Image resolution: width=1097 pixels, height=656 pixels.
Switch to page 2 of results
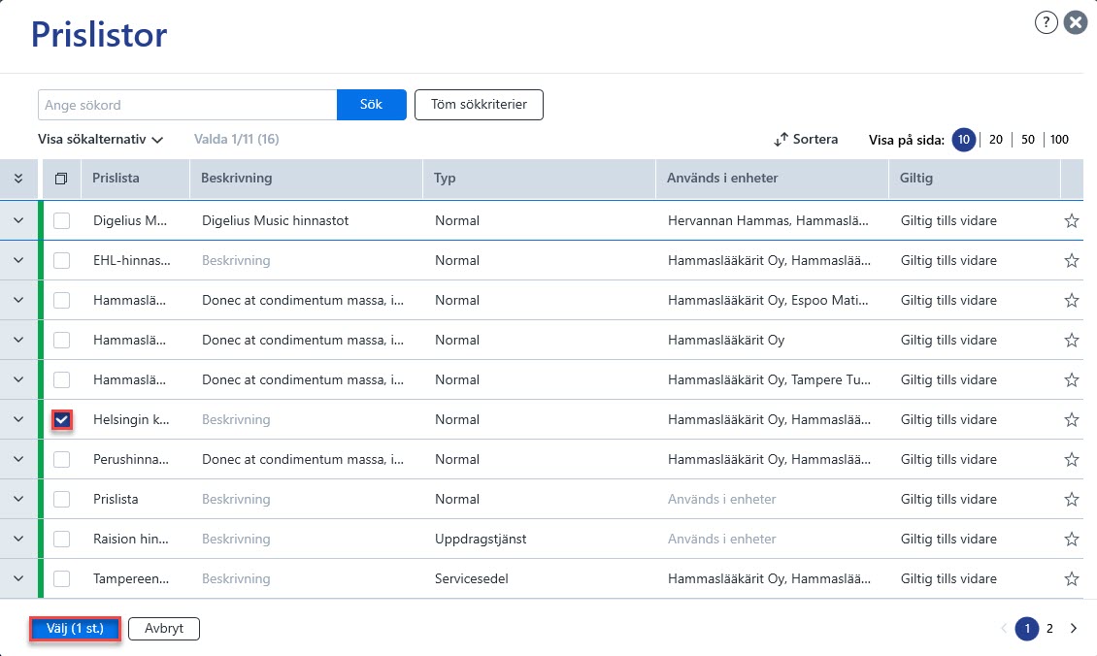(x=1049, y=628)
